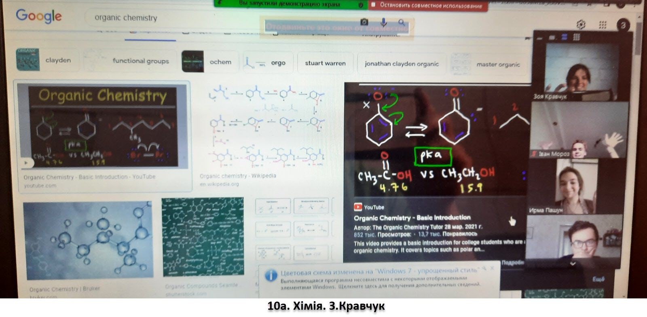
Task: Select the 'functional groups' suggestion chip
Action: pyautogui.click(x=130, y=61)
